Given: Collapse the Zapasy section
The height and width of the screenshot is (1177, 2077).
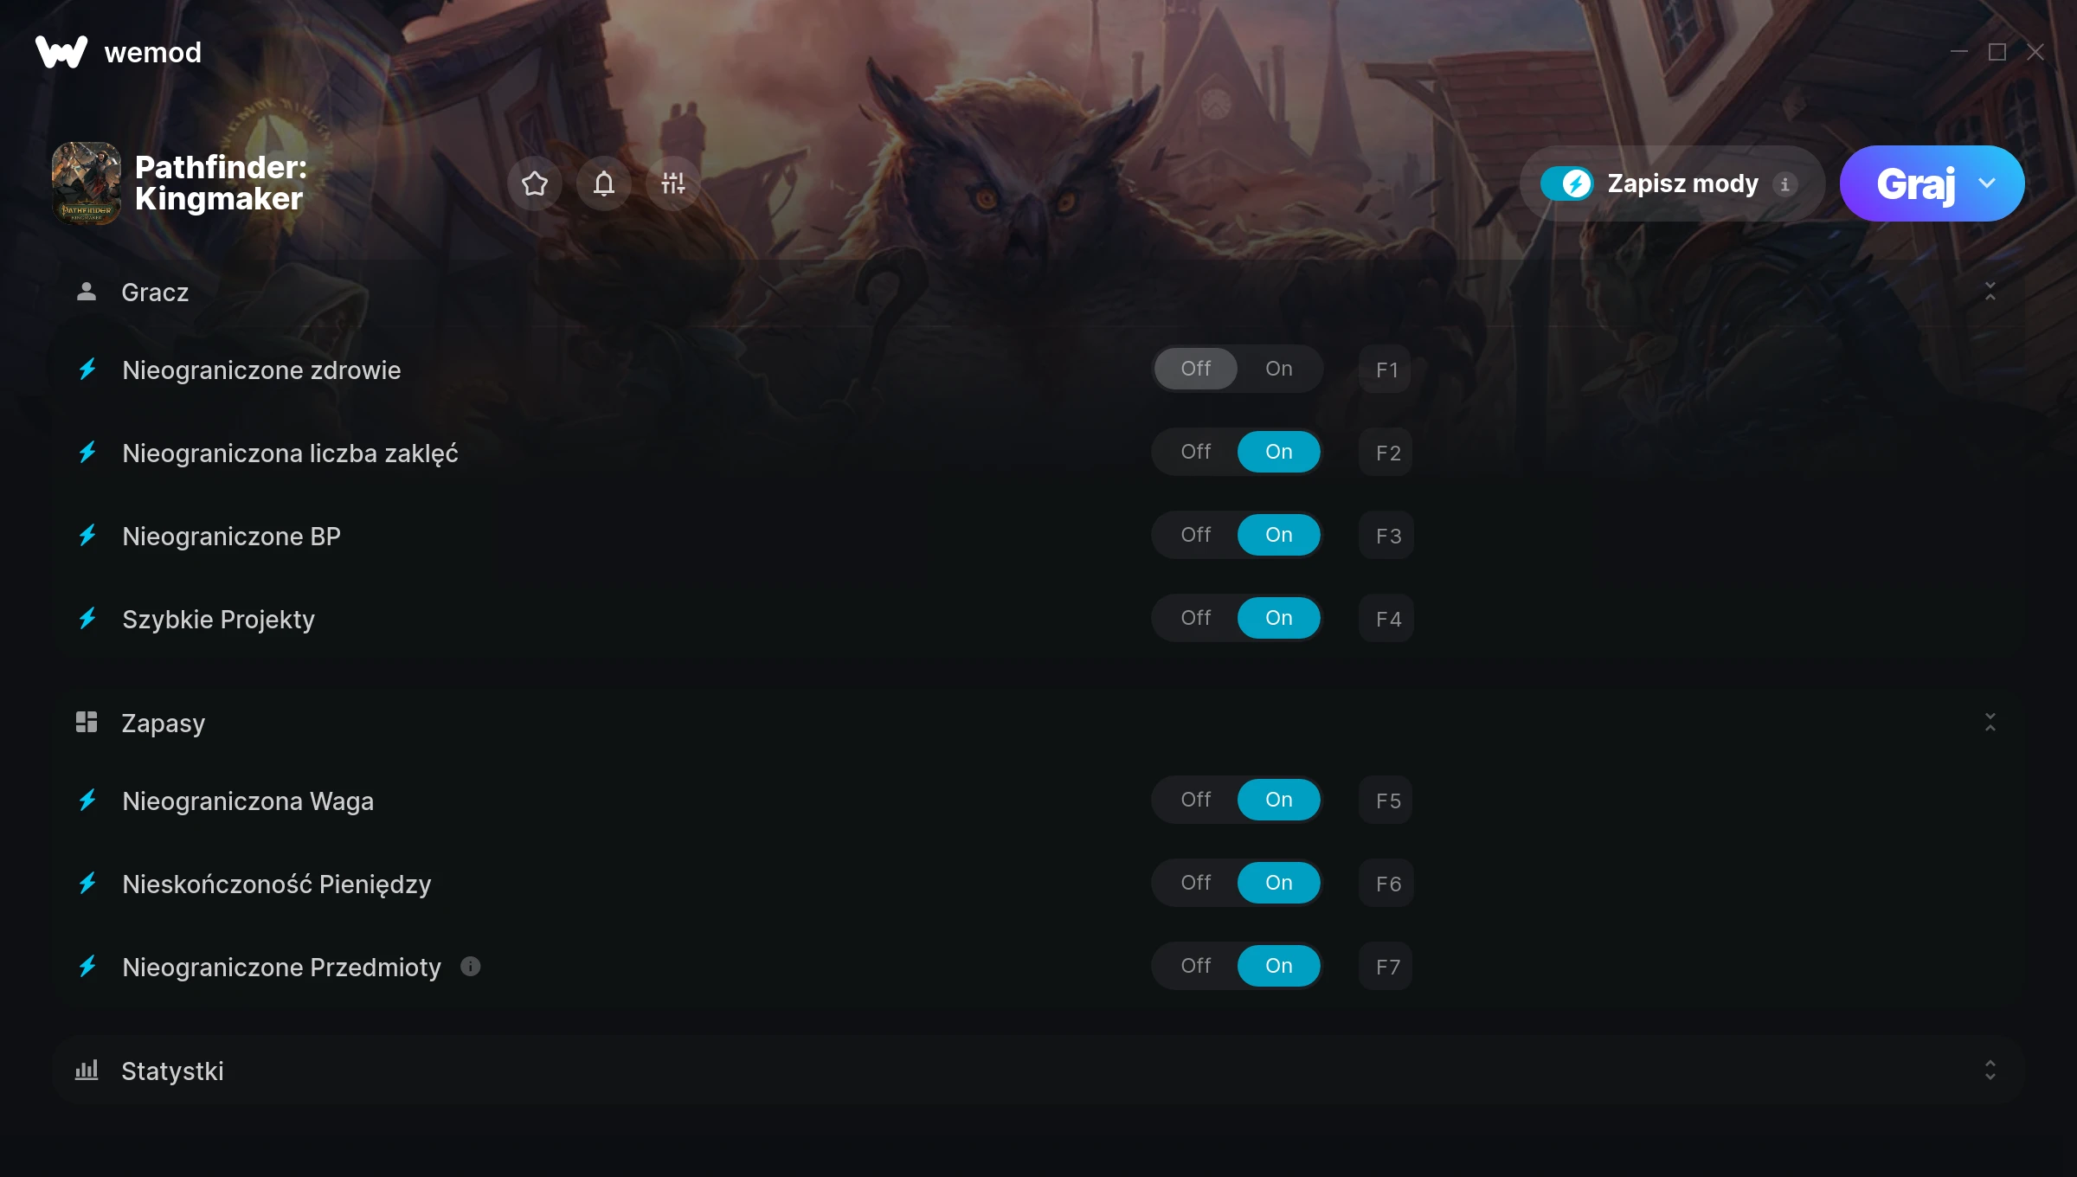Looking at the screenshot, I should pos(1990,723).
